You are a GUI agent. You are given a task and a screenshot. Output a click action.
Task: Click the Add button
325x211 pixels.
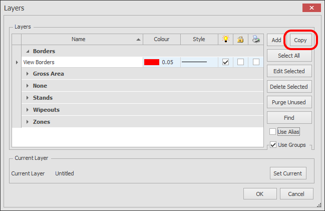pos(276,40)
